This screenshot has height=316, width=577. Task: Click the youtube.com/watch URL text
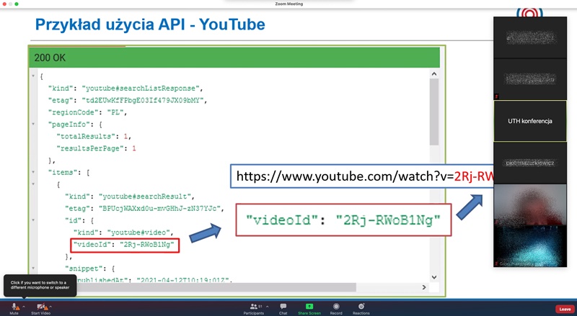click(365, 176)
